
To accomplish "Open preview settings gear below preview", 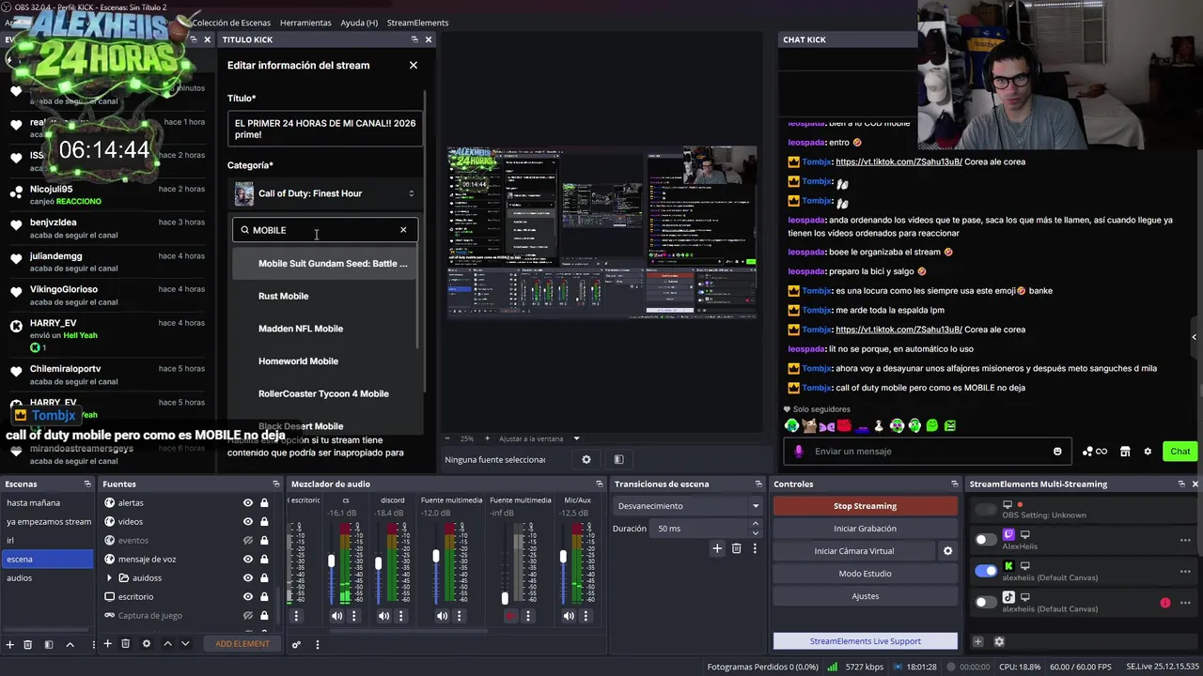I will tap(586, 459).
